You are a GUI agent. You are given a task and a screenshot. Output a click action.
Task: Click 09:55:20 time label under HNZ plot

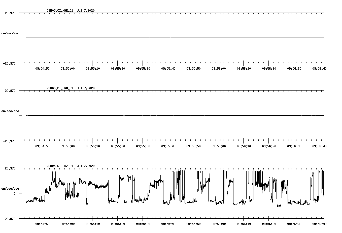(118, 224)
